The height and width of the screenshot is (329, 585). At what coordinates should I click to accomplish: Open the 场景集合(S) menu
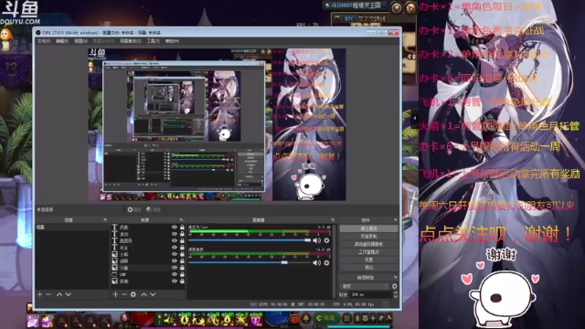[x=131, y=41]
